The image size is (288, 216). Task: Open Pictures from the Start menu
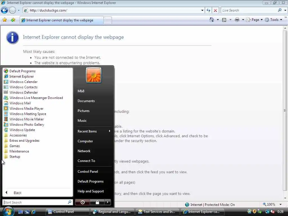coord(94,111)
